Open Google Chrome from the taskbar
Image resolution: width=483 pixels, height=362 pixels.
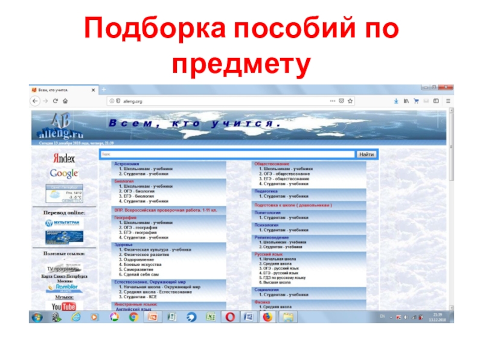pyautogui.click(x=133, y=317)
